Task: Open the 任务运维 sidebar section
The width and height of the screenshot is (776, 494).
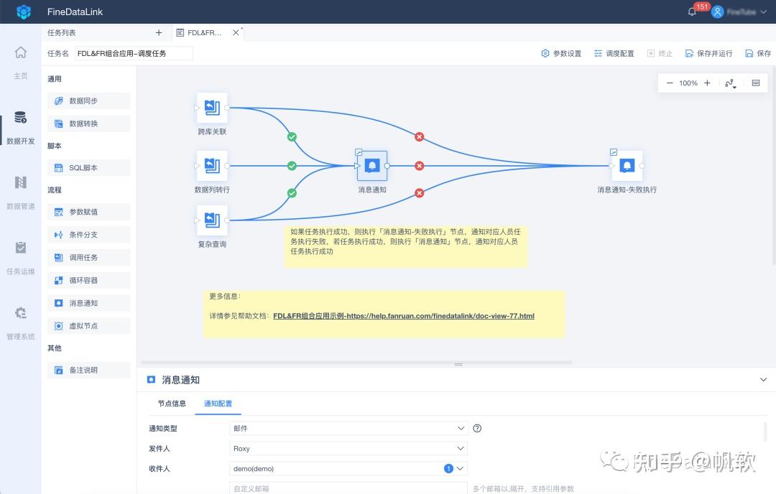Action: pyautogui.click(x=20, y=255)
